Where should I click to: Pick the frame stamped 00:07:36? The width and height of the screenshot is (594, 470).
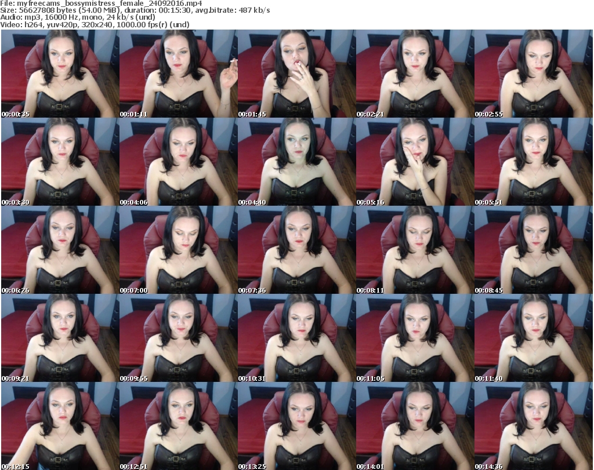click(296, 250)
